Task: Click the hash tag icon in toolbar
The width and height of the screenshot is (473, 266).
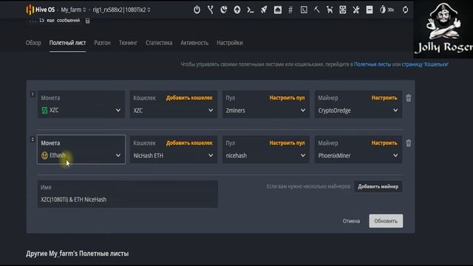Action: (290, 10)
